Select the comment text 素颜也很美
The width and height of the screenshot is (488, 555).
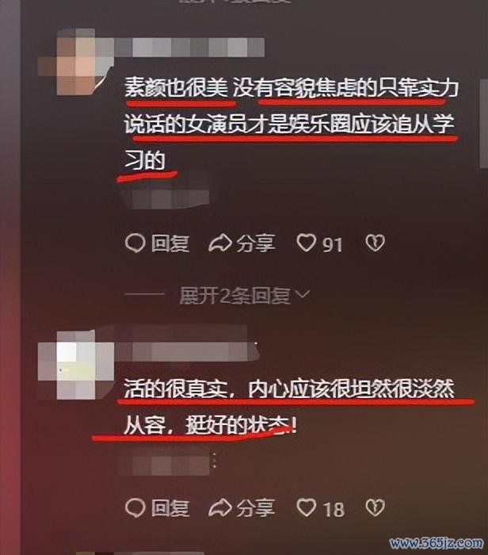point(176,88)
